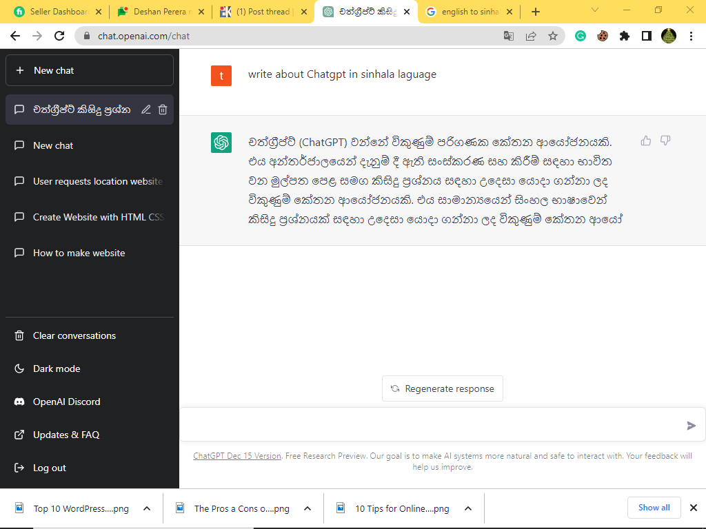Click the plus icon in New chat button
706x529 pixels.
click(x=20, y=71)
